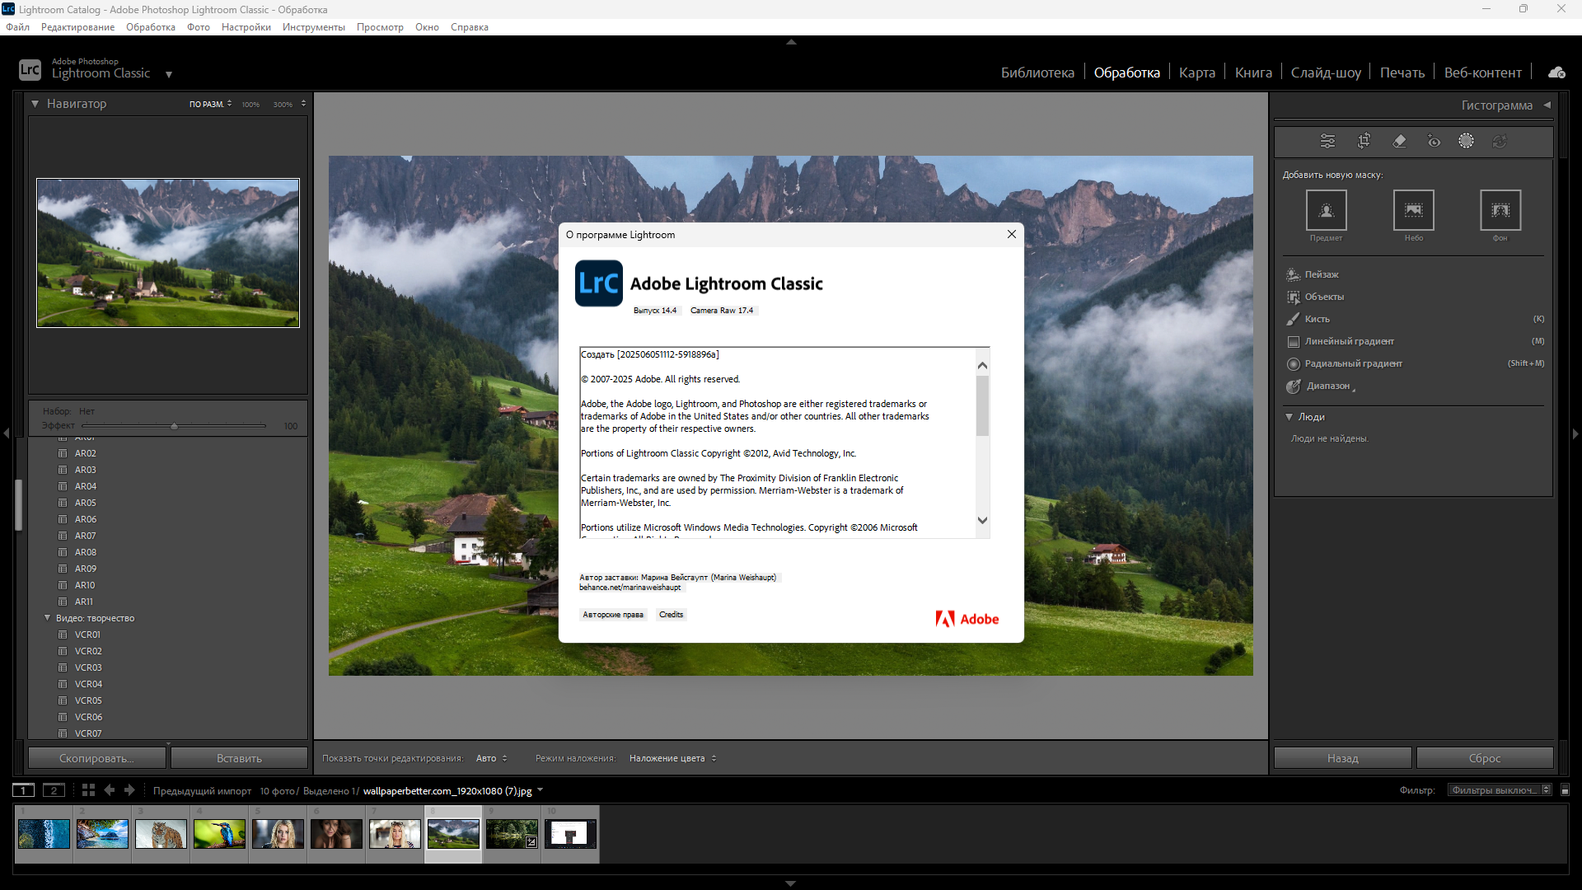This screenshot has height=890, width=1582.
Task: Add a Небо (Sky) mask
Action: 1414,210
